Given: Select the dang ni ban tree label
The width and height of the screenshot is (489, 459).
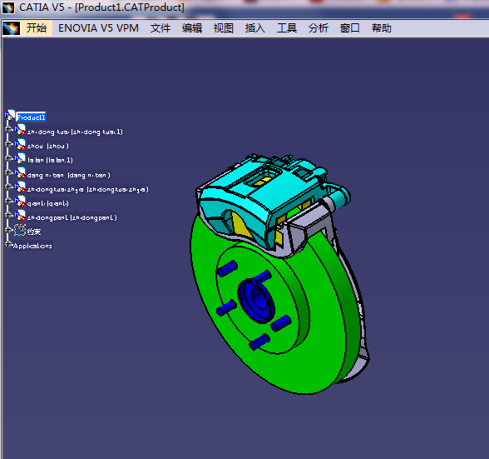Looking at the screenshot, I should [68, 175].
